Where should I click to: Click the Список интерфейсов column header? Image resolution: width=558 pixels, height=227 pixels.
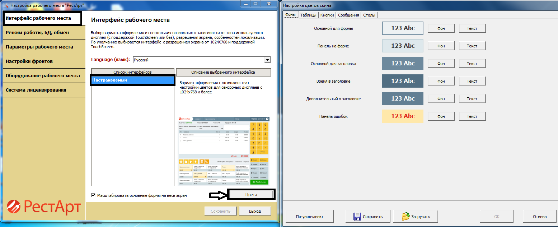tap(133, 72)
